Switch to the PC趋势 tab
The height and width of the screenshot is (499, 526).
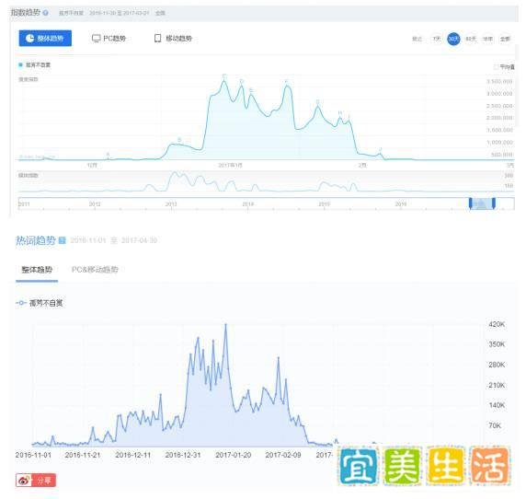[x=109, y=39]
